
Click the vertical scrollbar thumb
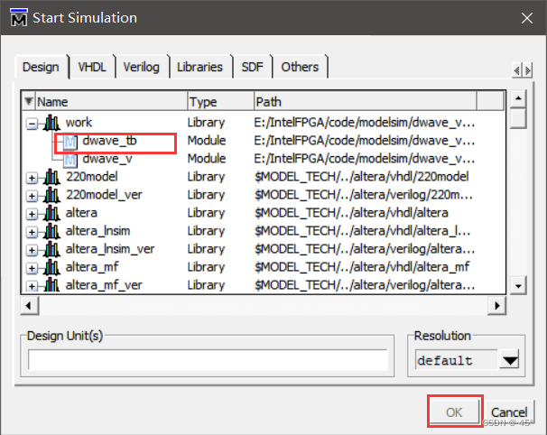[518, 118]
